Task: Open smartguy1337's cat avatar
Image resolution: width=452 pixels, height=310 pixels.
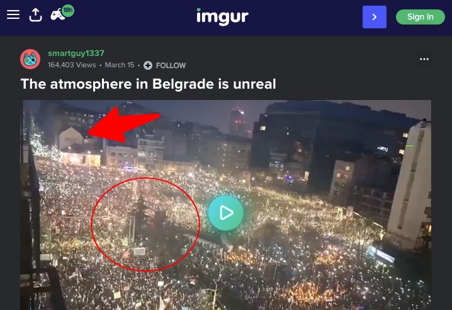Action: pyautogui.click(x=30, y=59)
